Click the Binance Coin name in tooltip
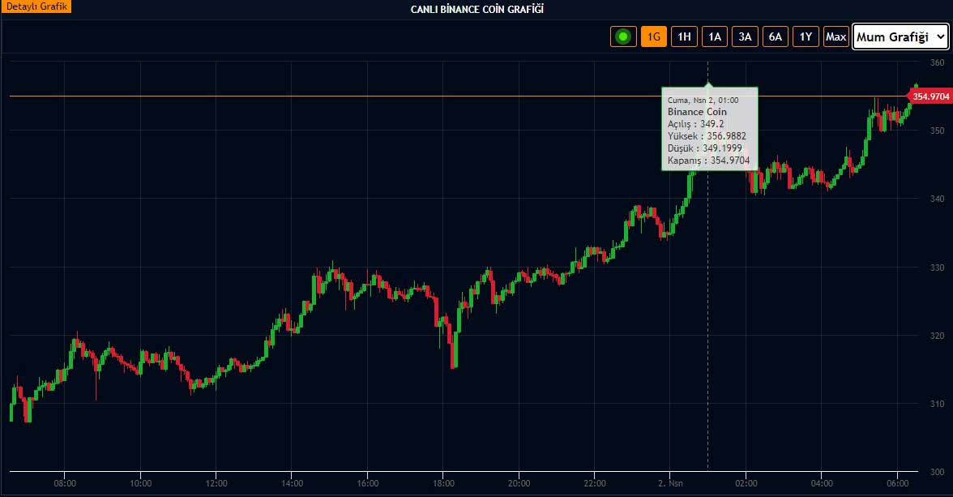 click(x=697, y=112)
